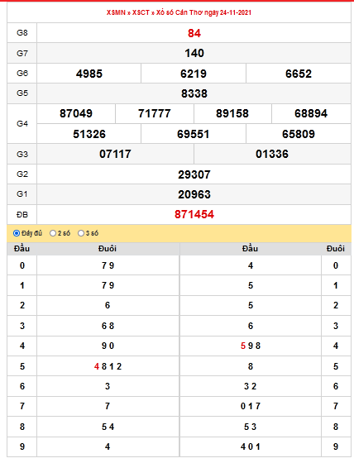The height and width of the screenshot is (463, 354).
Task: Click the G4 number 69551
Action: pos(194,134)
